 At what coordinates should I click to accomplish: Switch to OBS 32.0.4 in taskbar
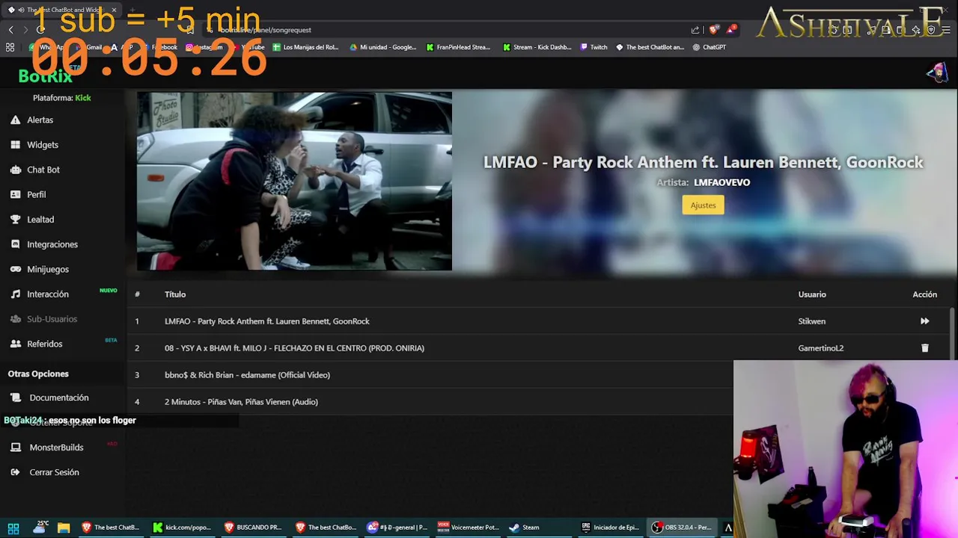pyautogui.click(x=681, y=528)
